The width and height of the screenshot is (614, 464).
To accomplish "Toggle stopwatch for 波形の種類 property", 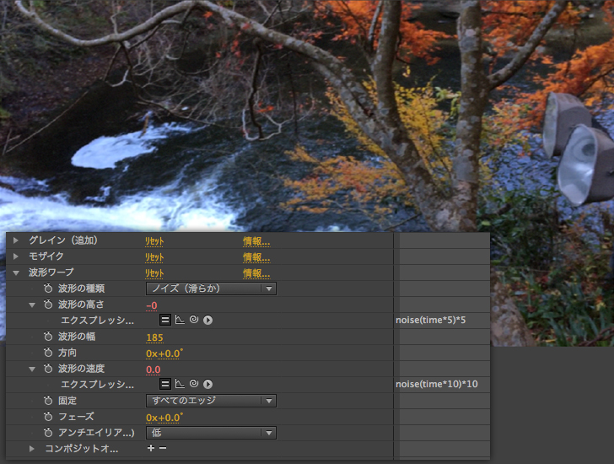I will [48, 289].
